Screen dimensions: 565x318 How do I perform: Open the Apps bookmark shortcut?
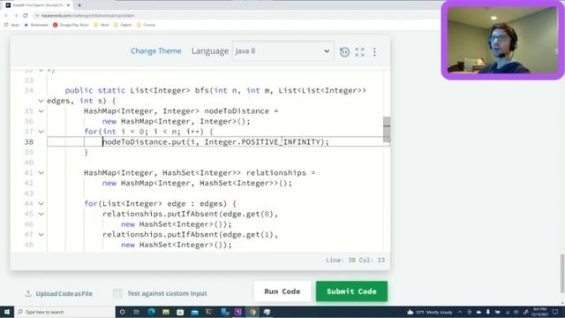tap(11, 25)
